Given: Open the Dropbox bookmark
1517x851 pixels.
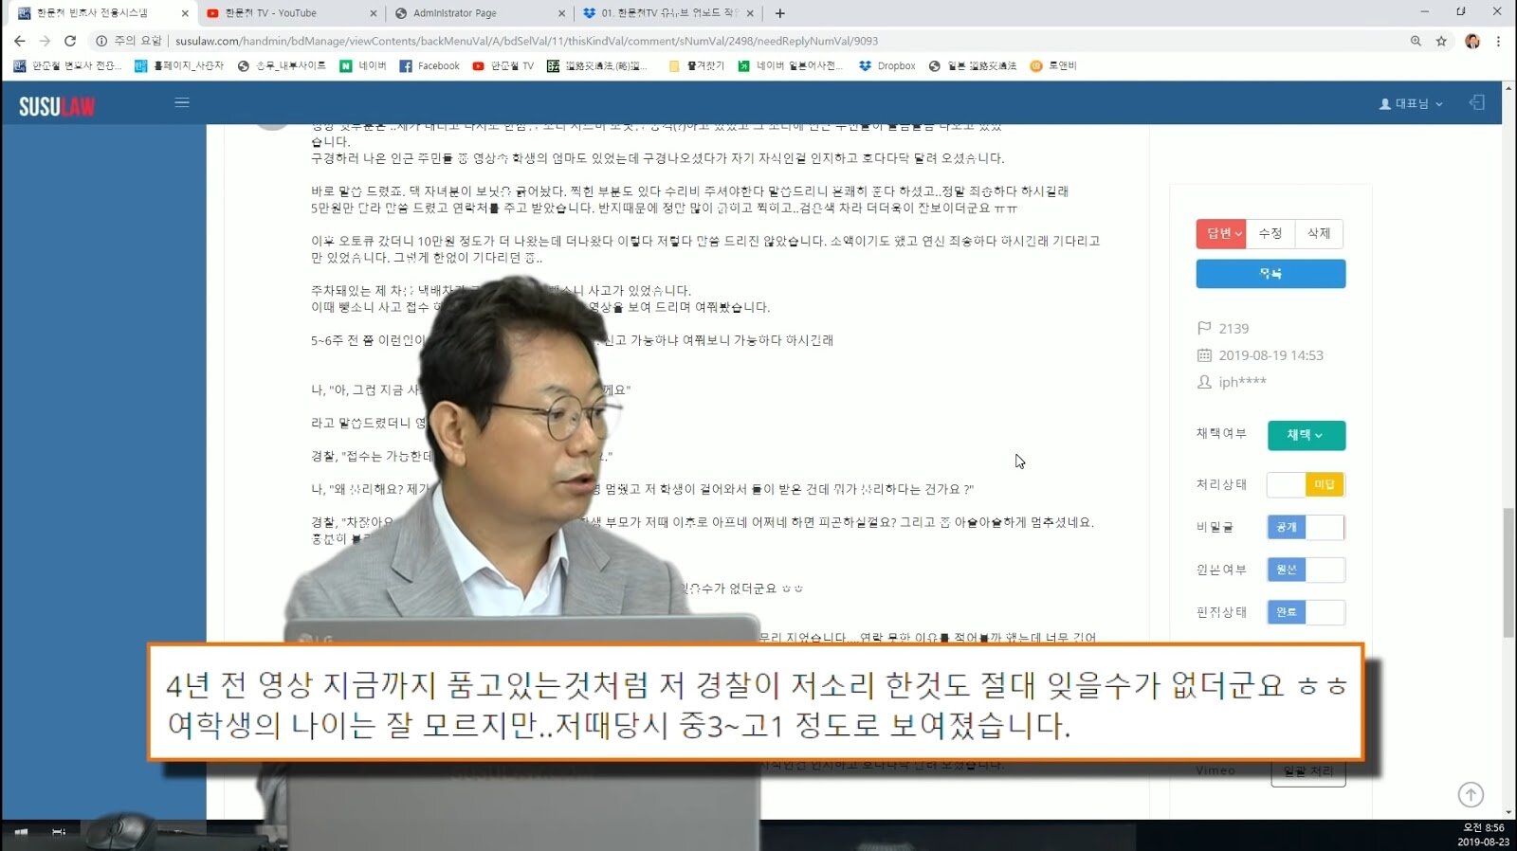Looking at the screenshot, I should (x=886, y=66).
